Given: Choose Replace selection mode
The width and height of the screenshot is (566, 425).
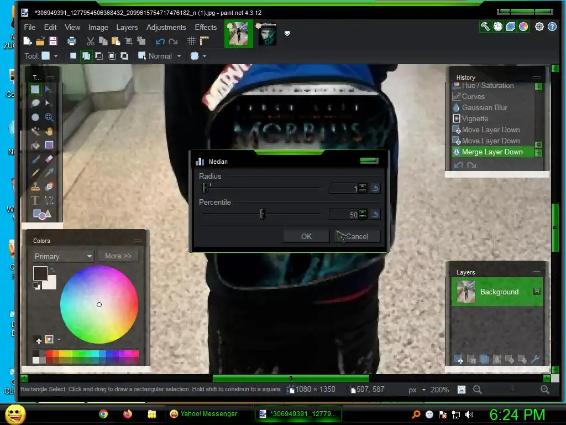Looking at the screenshot, I should pyautogui.click(x=73, y=56).
